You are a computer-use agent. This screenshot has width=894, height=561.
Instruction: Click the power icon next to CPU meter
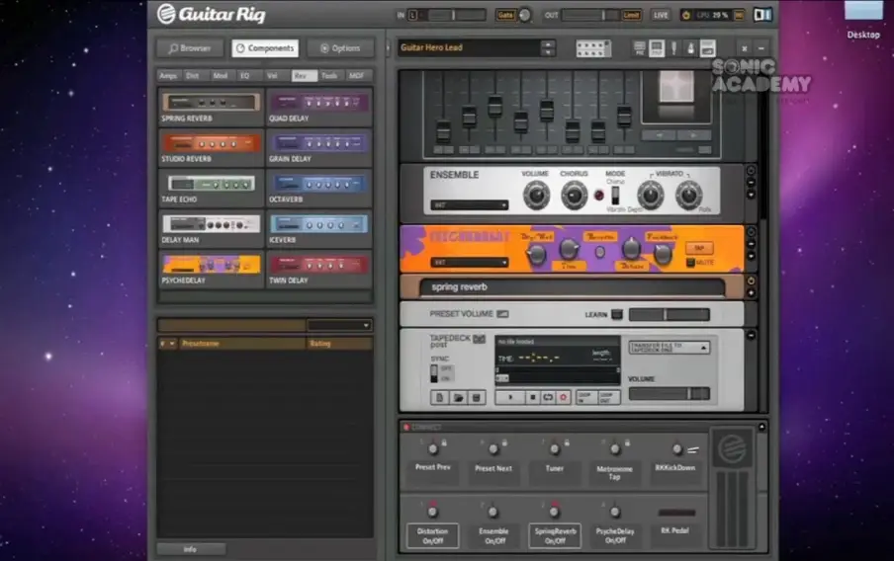[686, 16]
